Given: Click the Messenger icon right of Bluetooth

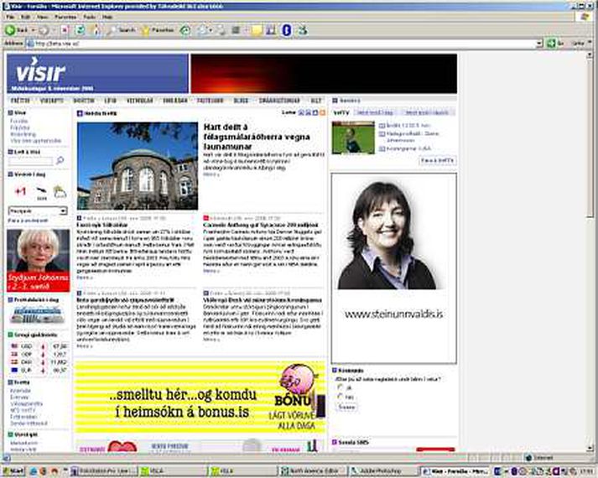Looking at the screenshot, I should [303, 30].
